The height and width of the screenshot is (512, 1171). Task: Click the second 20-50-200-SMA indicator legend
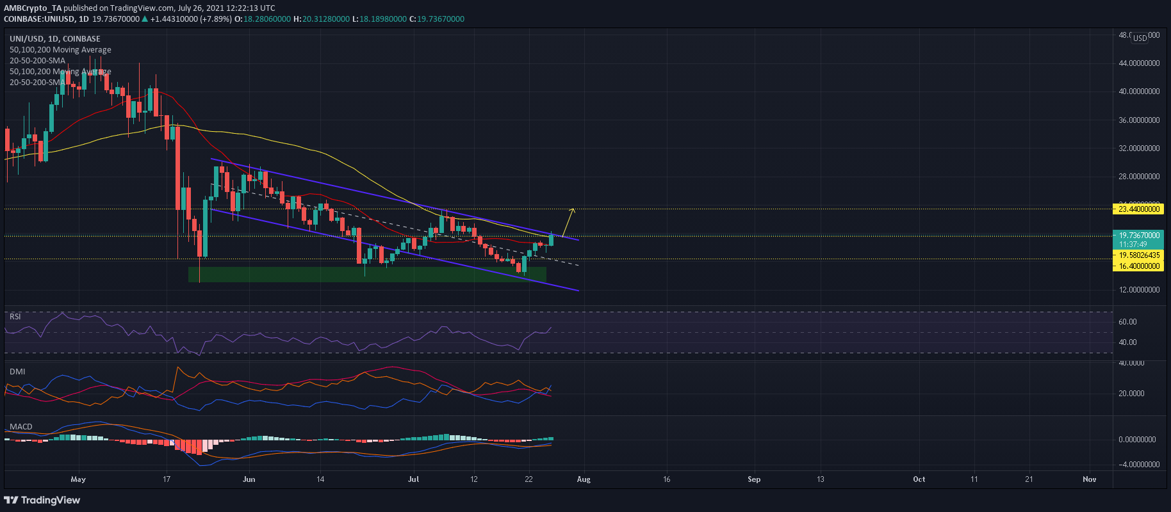[x=37, y=83]
